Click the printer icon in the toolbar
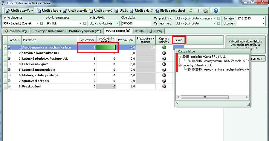Viewport: 269px width, 141px height. pos(205,11)
